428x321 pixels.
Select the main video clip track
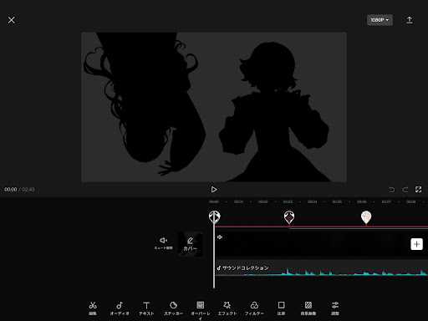pos(322,244)
